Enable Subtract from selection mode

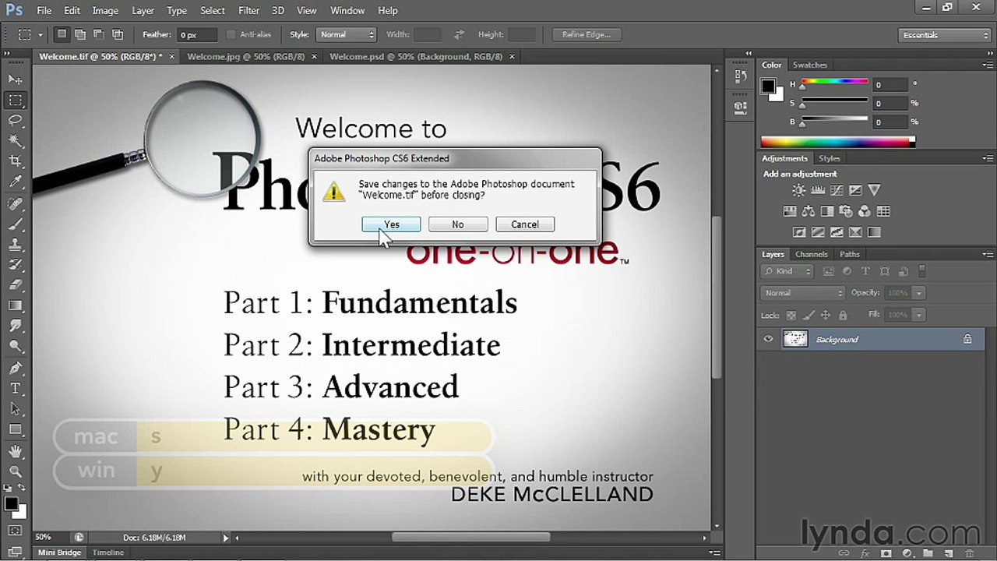[x=99, y=34]
